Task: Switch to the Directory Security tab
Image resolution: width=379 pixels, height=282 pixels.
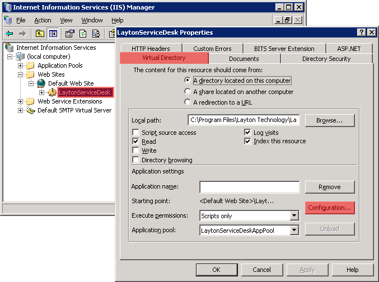Action: pyautogui.click(x=326, y=59)
